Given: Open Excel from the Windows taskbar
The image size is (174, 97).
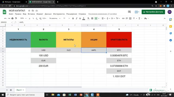Looking at the screenshot, I should click(x=70, y=95).
